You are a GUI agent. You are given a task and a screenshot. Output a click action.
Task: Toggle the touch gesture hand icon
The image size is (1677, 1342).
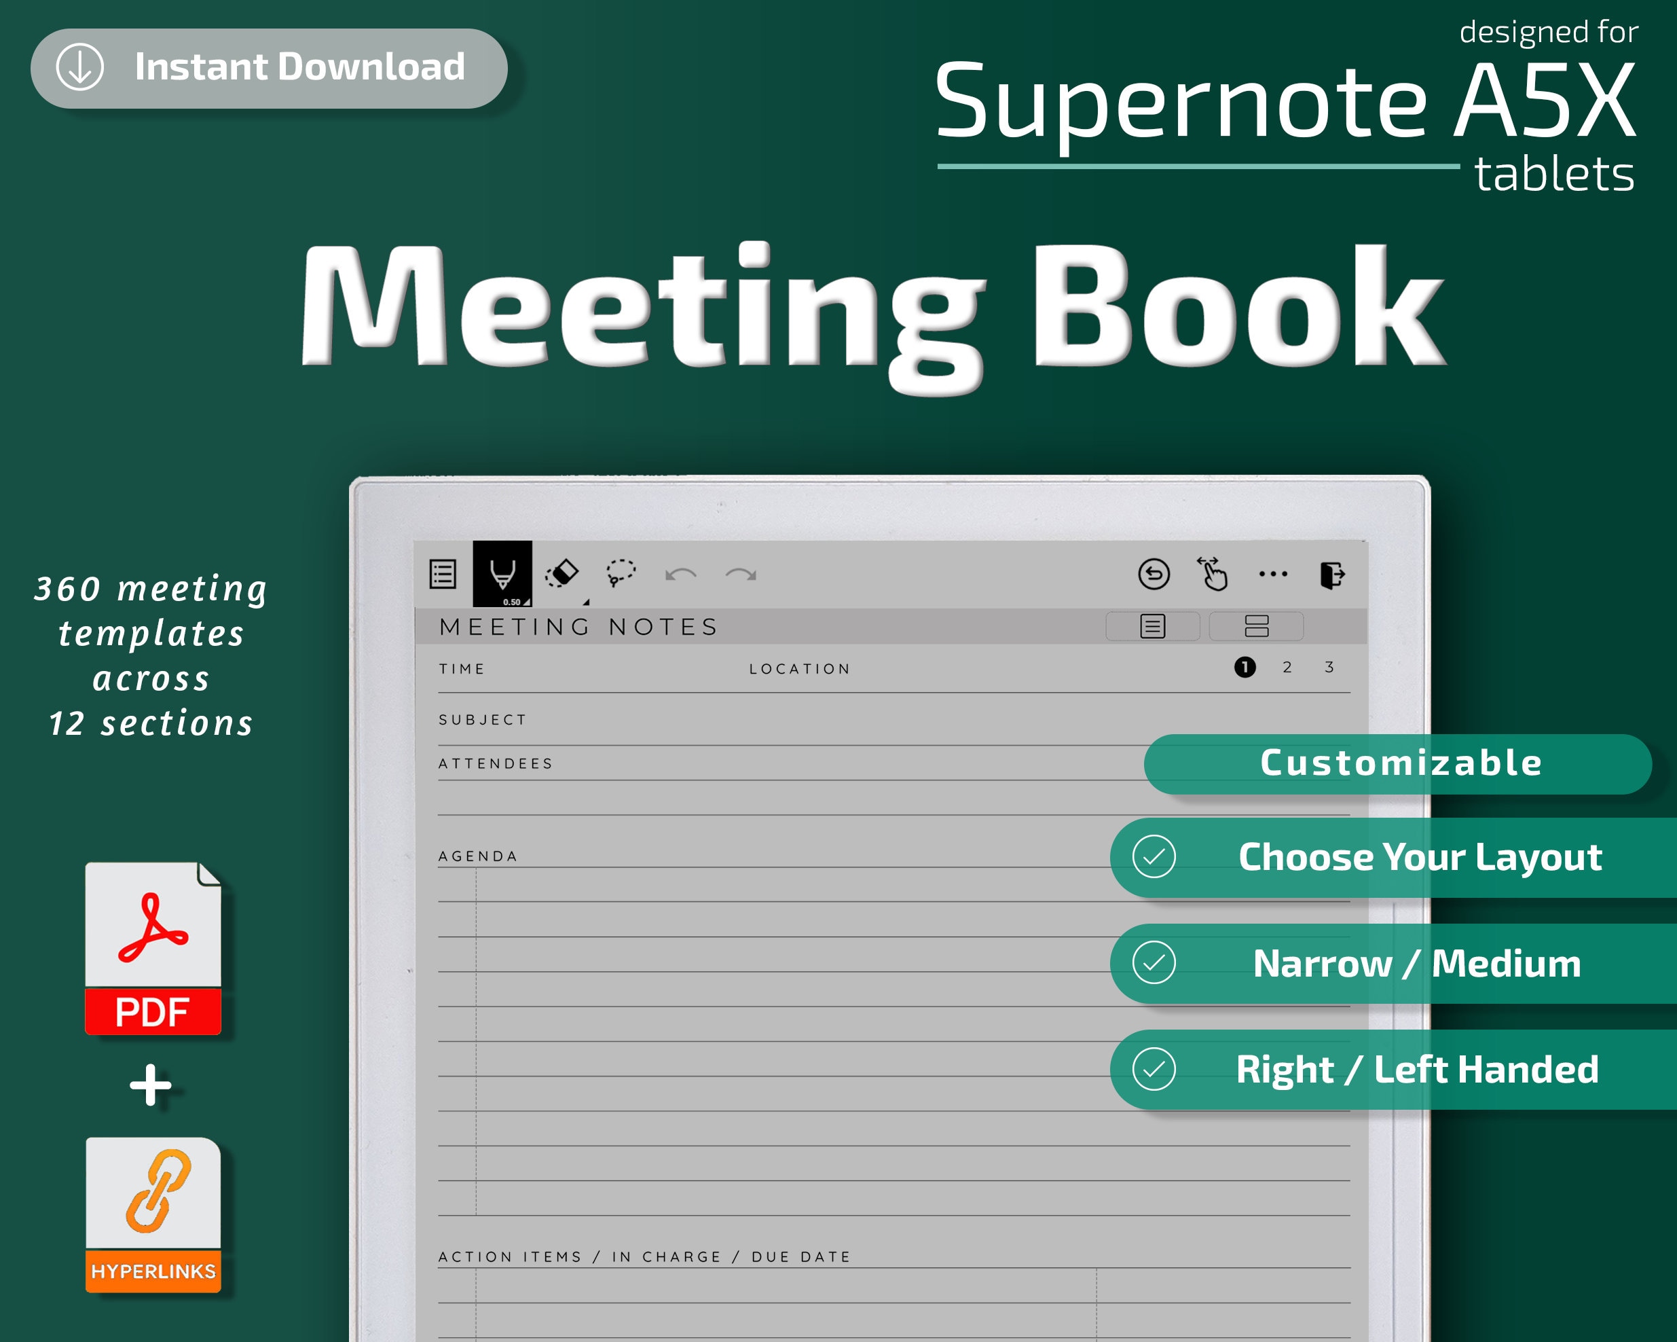[1213, 574]
